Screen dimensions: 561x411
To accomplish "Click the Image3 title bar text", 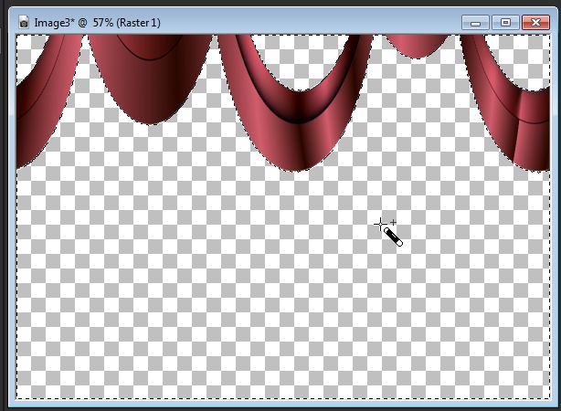I will pyautogui.click(x=98, y=23).
